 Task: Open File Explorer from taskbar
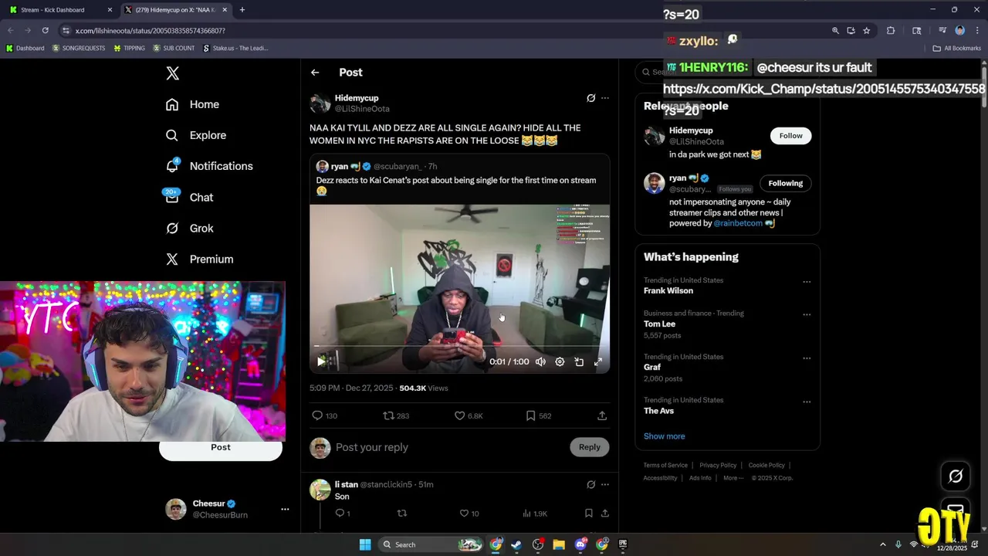click(559, 544)
